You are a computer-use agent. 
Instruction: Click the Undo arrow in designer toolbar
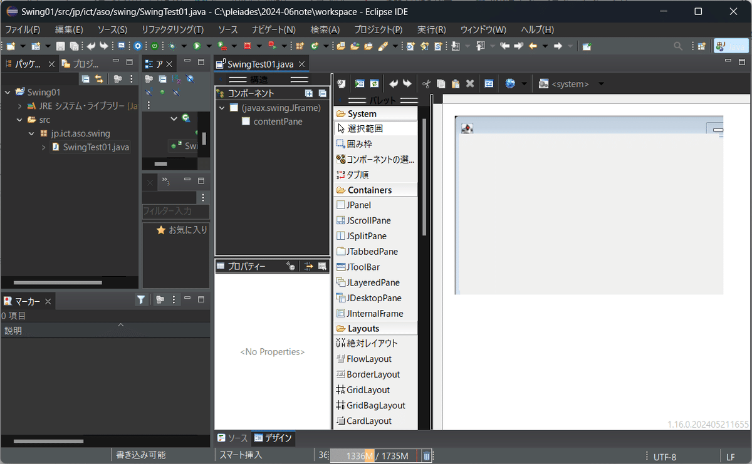[394, 84]
